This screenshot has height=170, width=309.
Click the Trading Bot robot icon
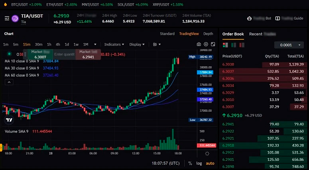point(250,18)
